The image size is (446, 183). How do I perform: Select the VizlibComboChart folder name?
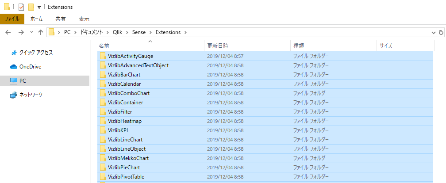pyautogui.click(x=129, y=93)
